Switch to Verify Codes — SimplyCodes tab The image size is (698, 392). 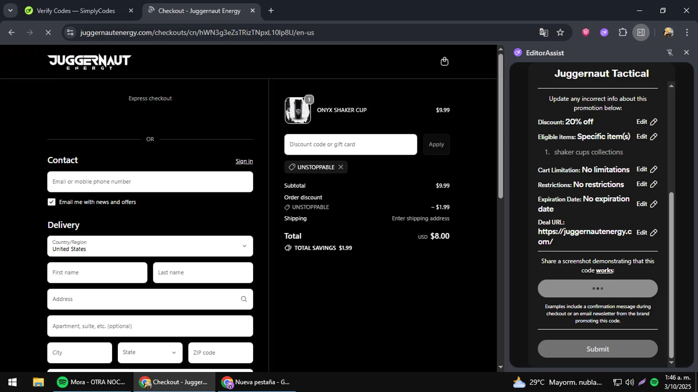[x=76, y=11]
